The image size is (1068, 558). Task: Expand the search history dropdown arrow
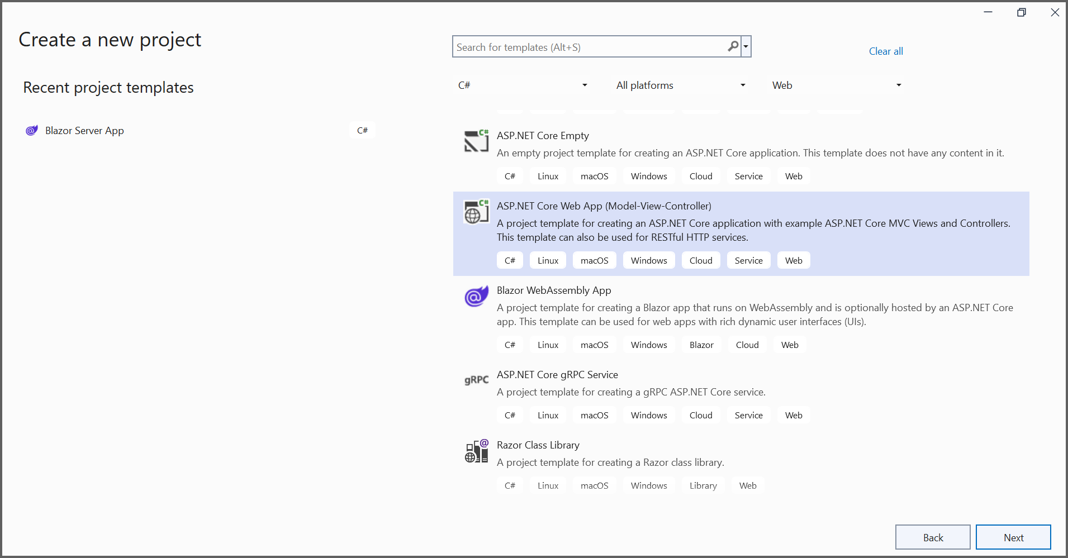tap(746, 47)
